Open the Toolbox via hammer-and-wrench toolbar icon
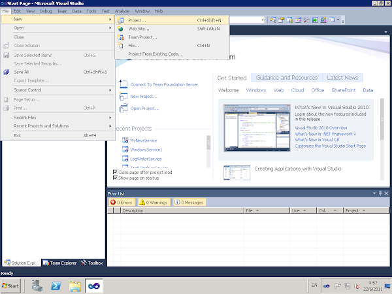This screenshot has height=294, width=392. point(306,20)
